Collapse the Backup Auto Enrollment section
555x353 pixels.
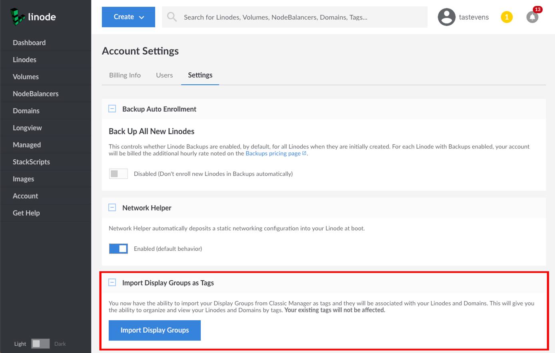[x=112, y=108]
